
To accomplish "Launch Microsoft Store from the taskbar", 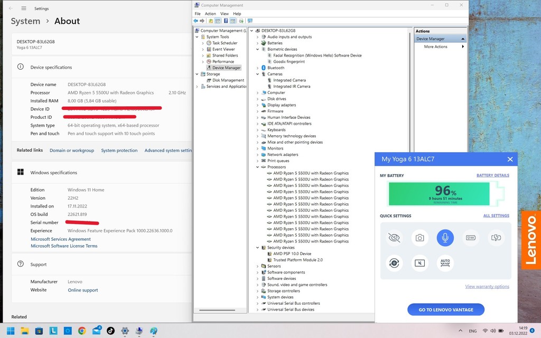I will point(39,331).
